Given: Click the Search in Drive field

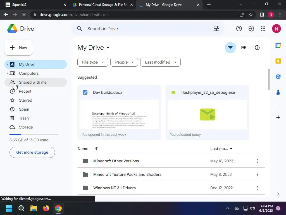Looking at the screenshot, I should pyautogui.click(x=148, y=29).
